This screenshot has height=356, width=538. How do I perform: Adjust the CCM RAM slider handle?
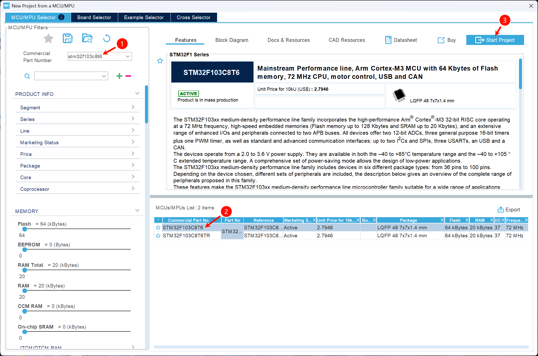click(25, 311)
